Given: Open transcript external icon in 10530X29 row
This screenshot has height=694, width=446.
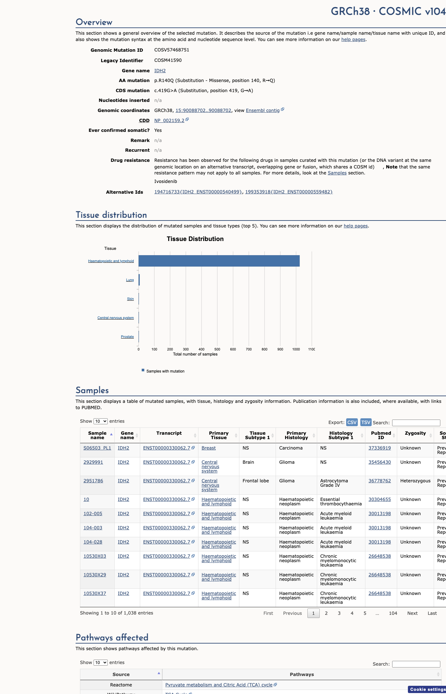Looking at the screenshot, I should [193, 574].
